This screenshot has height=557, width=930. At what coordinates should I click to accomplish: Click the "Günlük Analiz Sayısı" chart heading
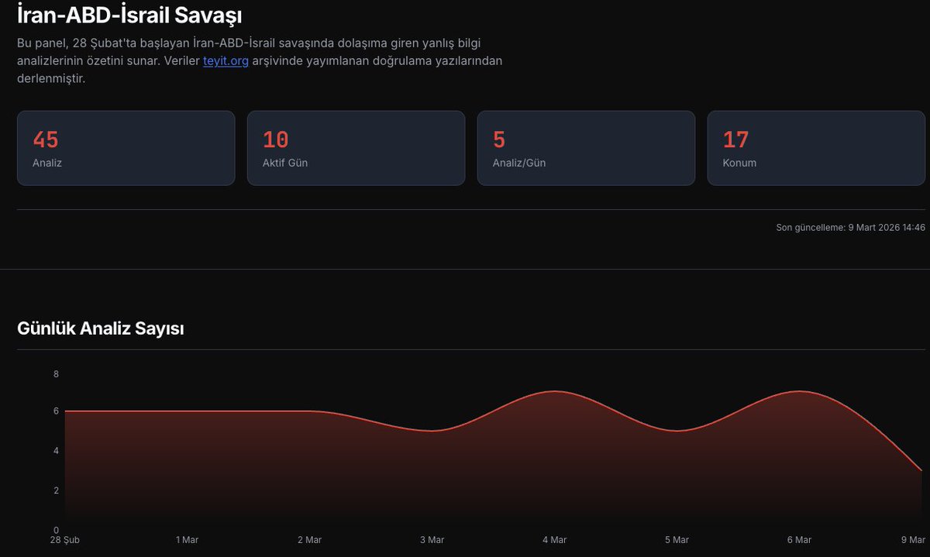[101, 328]
